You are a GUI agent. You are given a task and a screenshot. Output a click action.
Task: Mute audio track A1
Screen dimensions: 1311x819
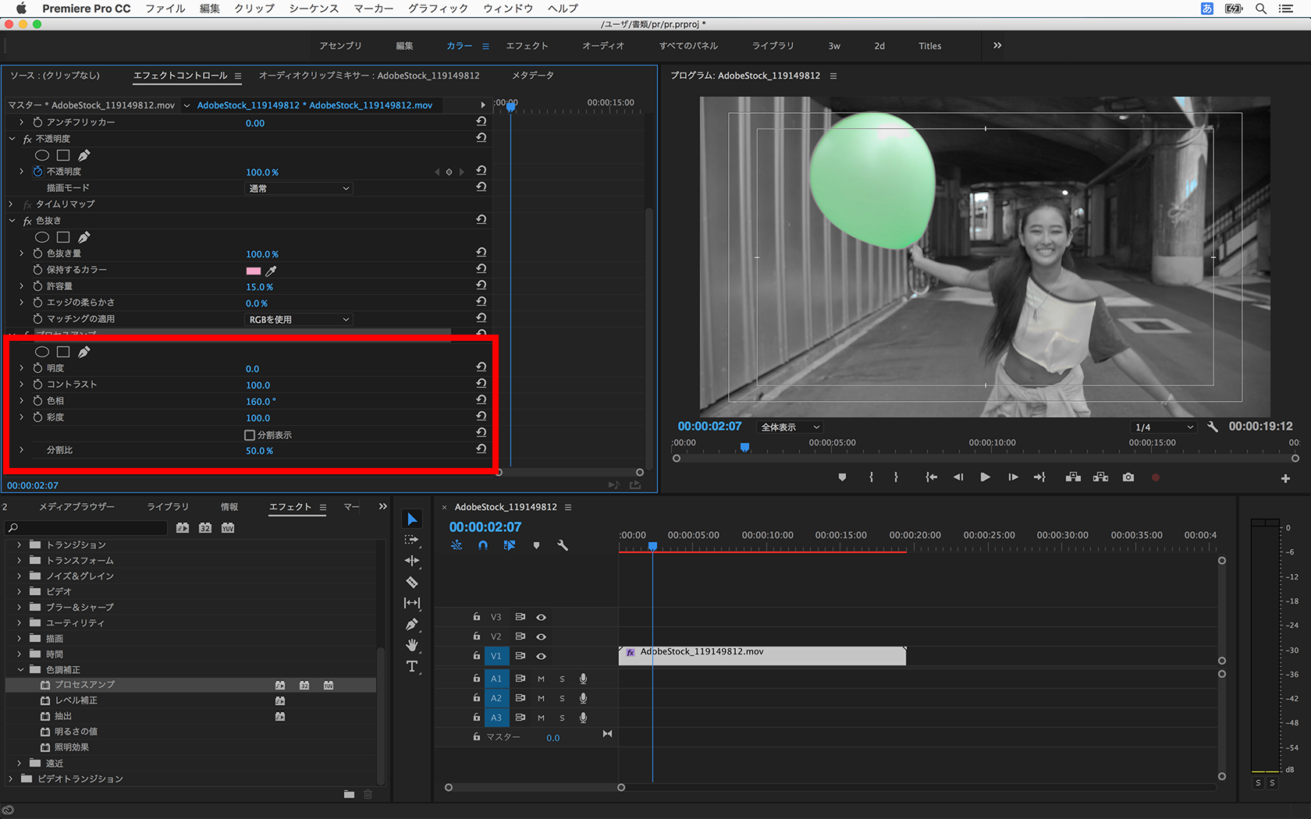tap(541, 679)
